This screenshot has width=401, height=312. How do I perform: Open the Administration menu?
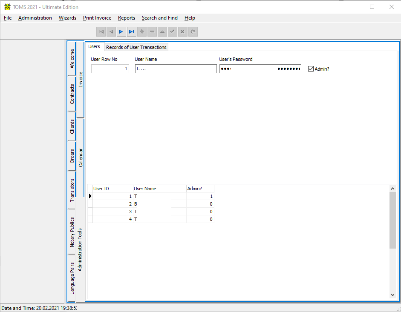click(35, 18)
